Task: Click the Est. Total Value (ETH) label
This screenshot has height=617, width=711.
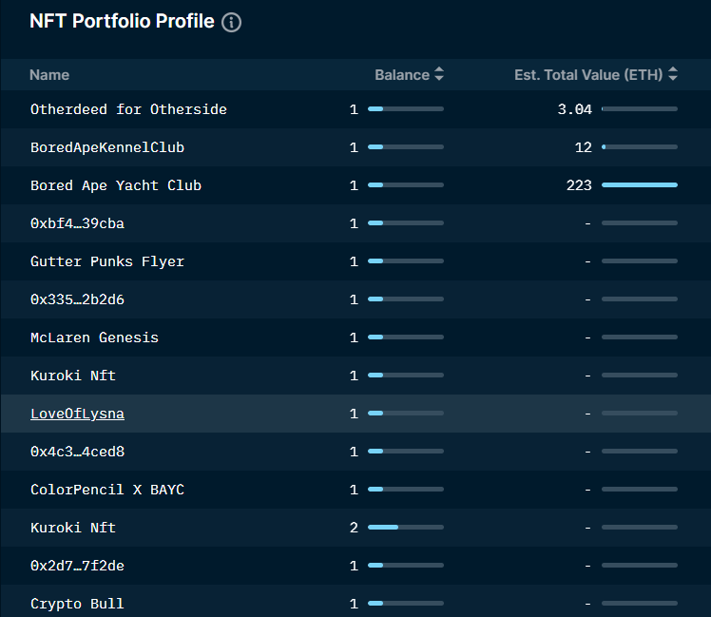Action: (588, 75)
